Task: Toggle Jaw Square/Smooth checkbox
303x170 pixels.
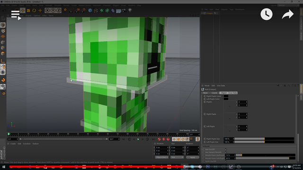Action: point(226,152)
